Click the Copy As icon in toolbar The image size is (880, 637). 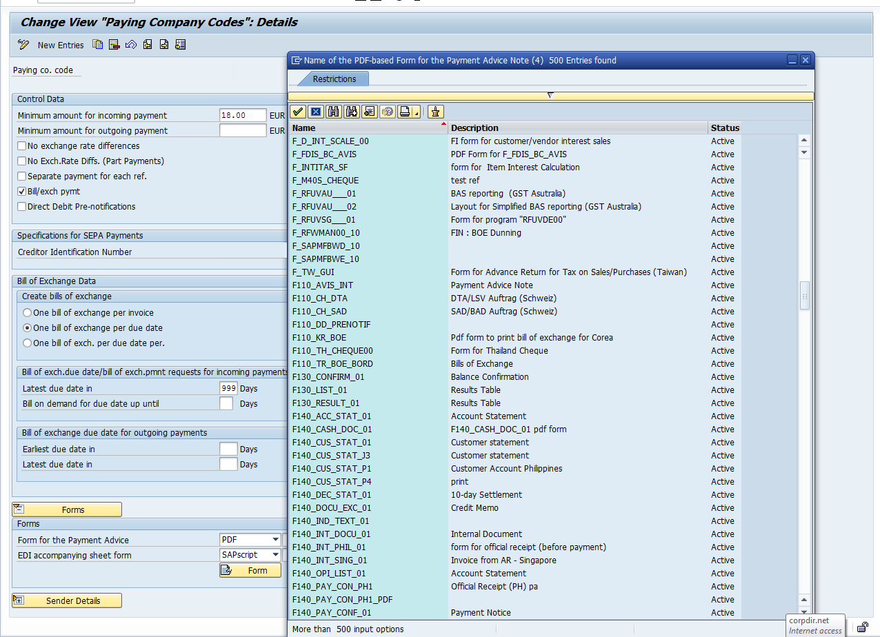pyautogui.click(x=98, y=45)
